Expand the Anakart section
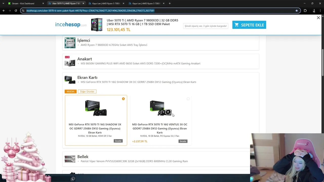The image size is (324, 182). 161,61
